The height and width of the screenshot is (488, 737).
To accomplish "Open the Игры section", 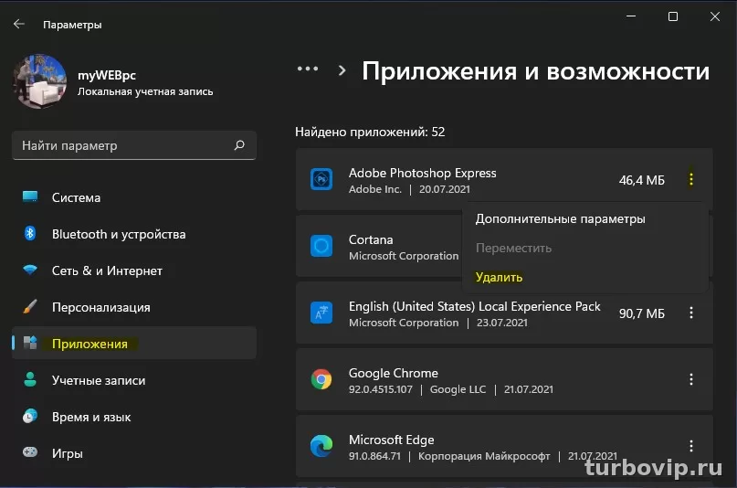I will (134, 453).
